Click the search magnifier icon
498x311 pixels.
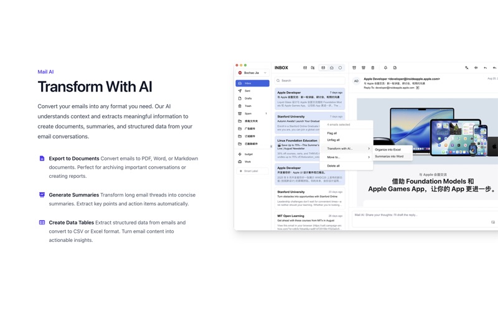click(x=278, y=81)
